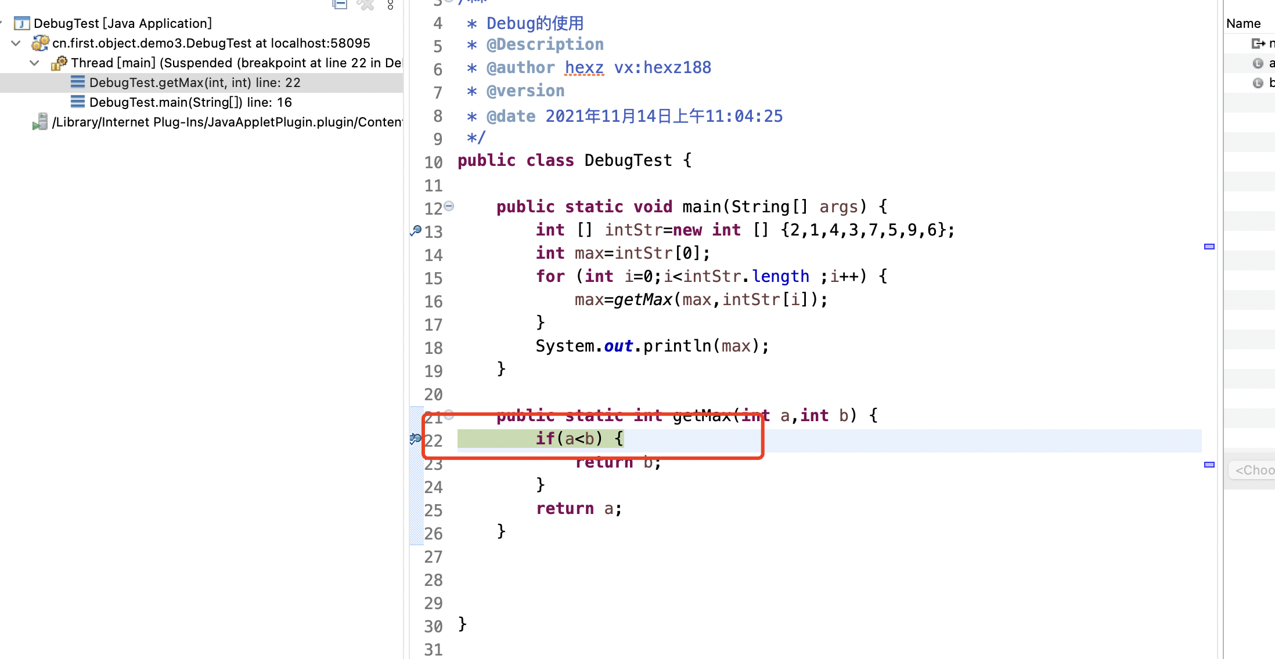Click the DebugTest Java Application launch icon
The height and width of the screenshot is (659, 1275).
(x=21, y=23)
